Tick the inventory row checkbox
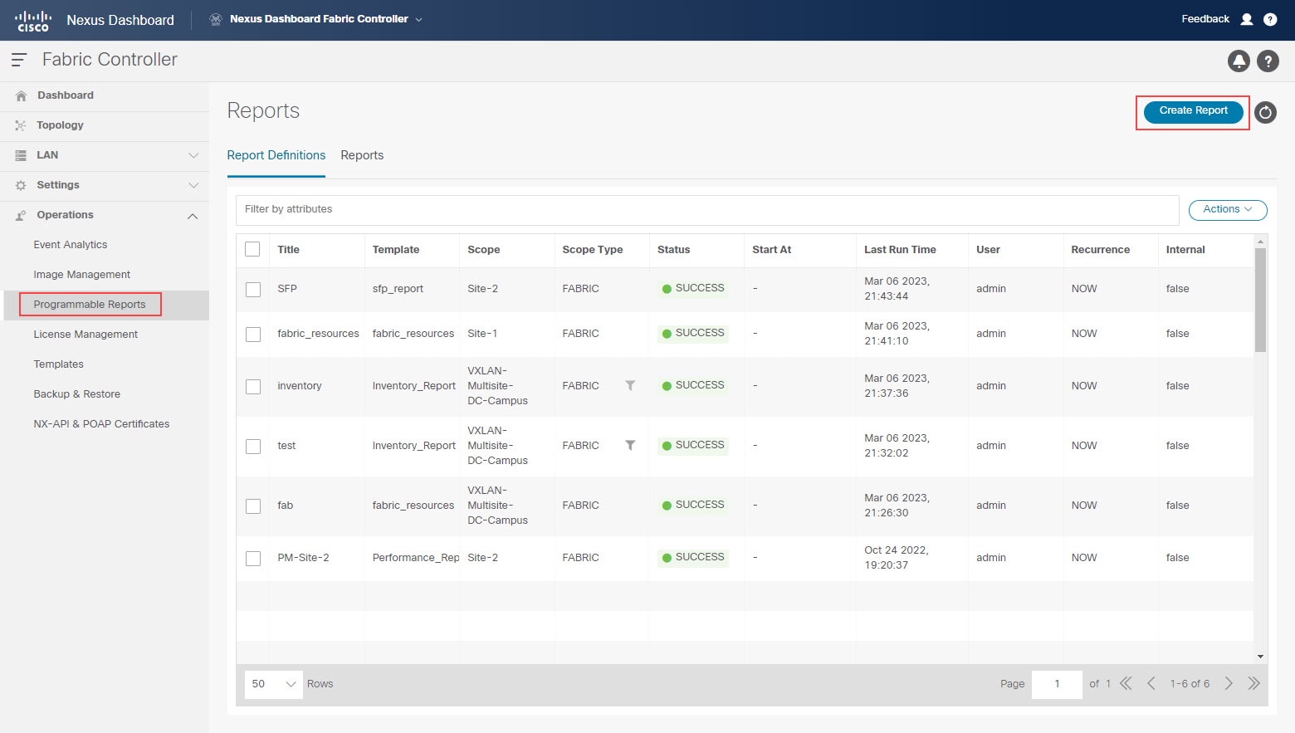 click(253, 386)
